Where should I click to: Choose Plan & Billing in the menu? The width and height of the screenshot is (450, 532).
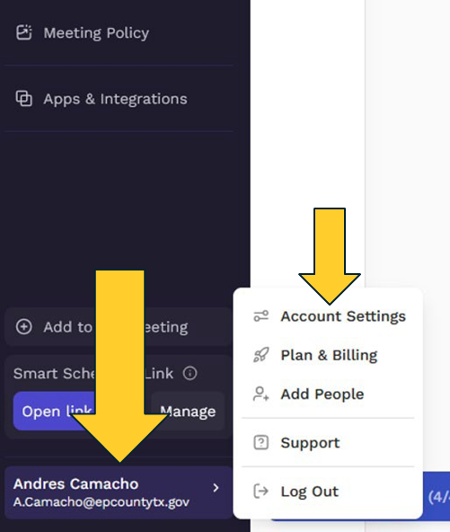(x=328, y=355)
